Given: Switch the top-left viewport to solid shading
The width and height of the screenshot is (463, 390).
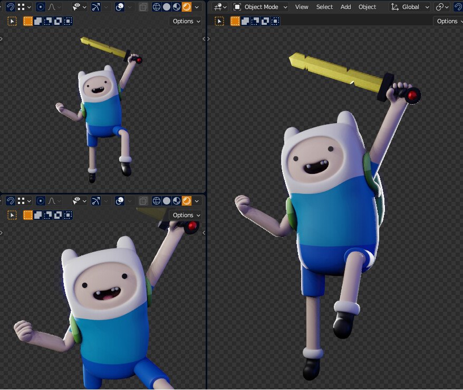Looking at the screenshot, I should tap(166, 7).
